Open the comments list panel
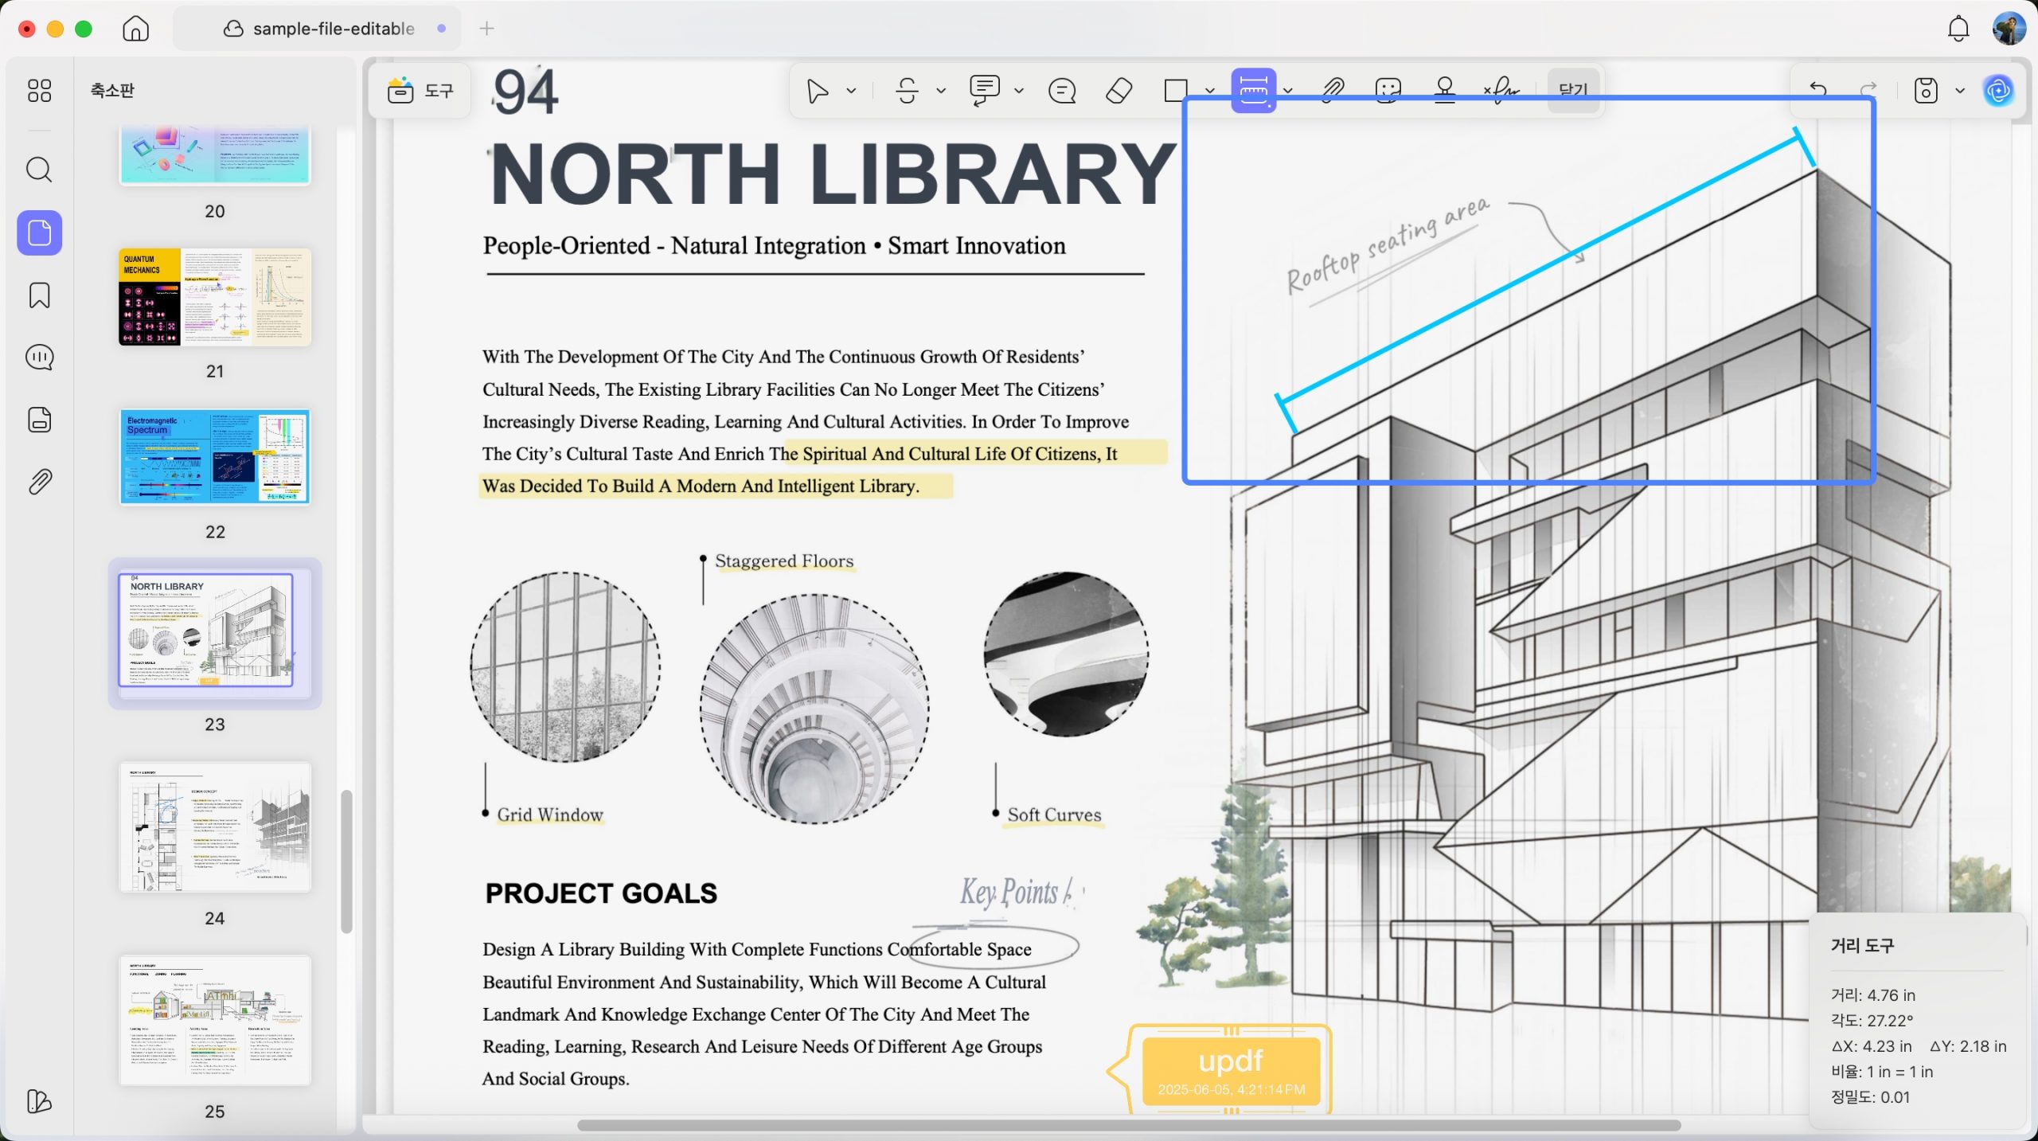Viewport: 2038px width, 1141px height. [x=39, y=358]
